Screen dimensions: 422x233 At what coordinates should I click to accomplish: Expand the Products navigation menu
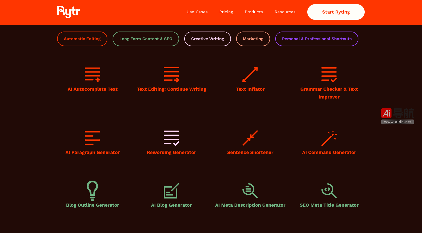[x=254, y=12]
